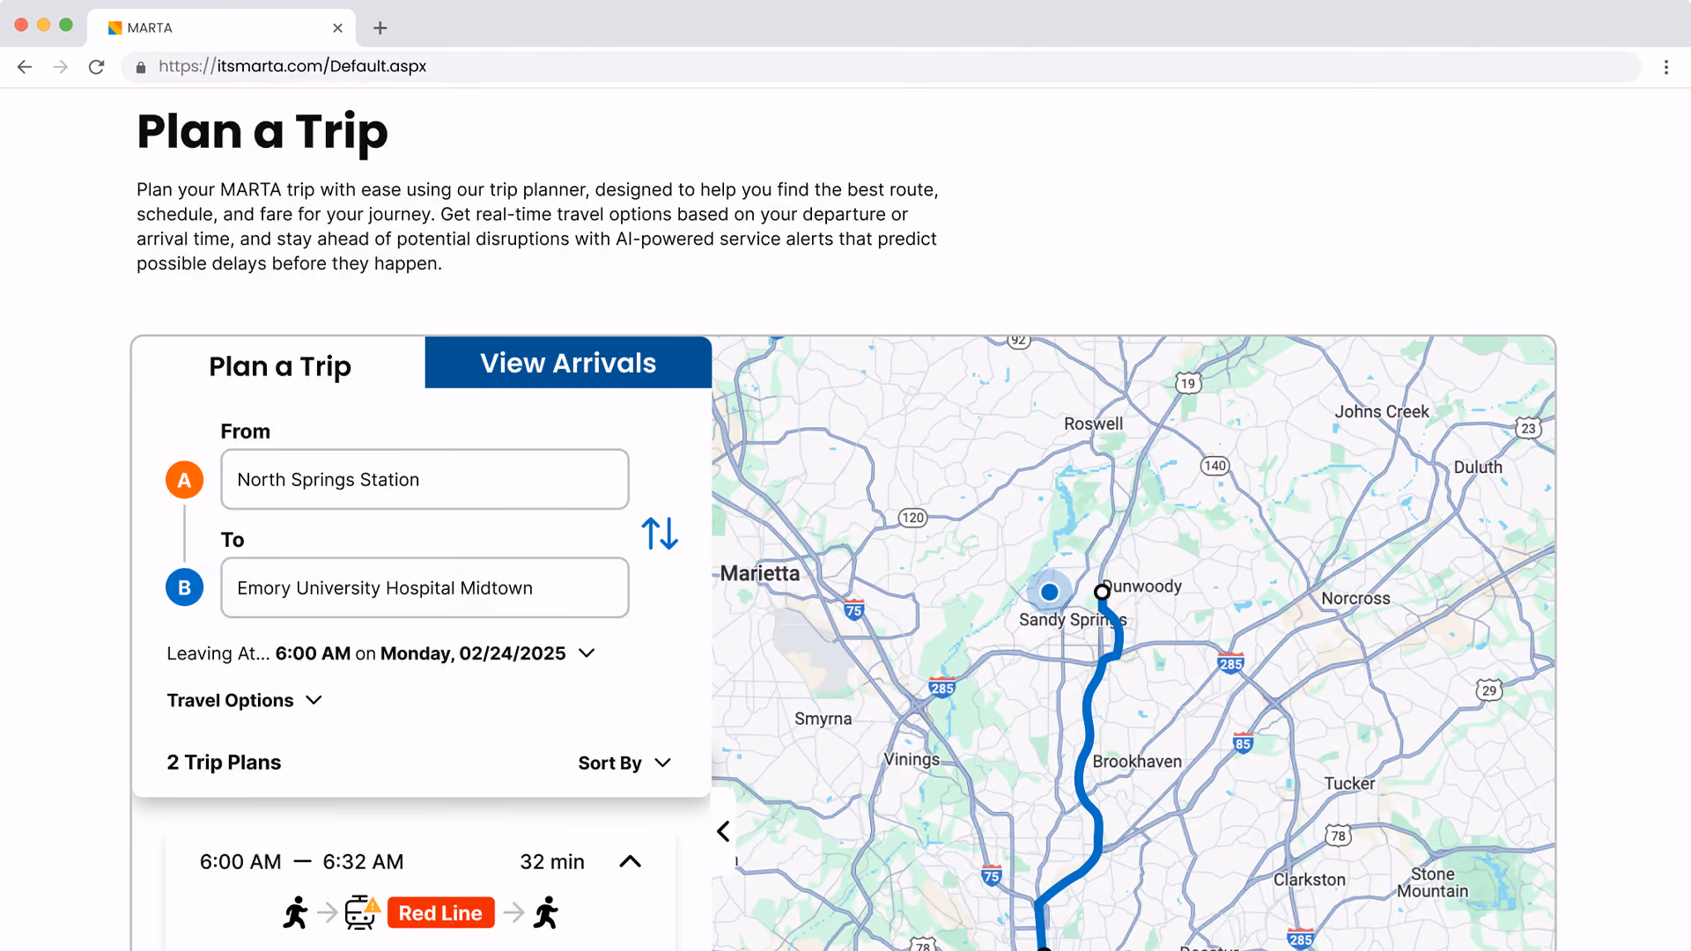Image resolution: width=1691 pixels, height=951 pixels.
Task: Open the Sort By dropdown
Action: click(624, 763)
